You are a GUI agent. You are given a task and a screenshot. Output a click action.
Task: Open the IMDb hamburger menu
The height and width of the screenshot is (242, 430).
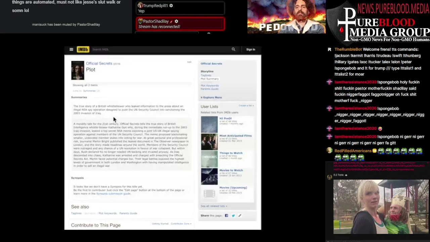click(71, 49)
